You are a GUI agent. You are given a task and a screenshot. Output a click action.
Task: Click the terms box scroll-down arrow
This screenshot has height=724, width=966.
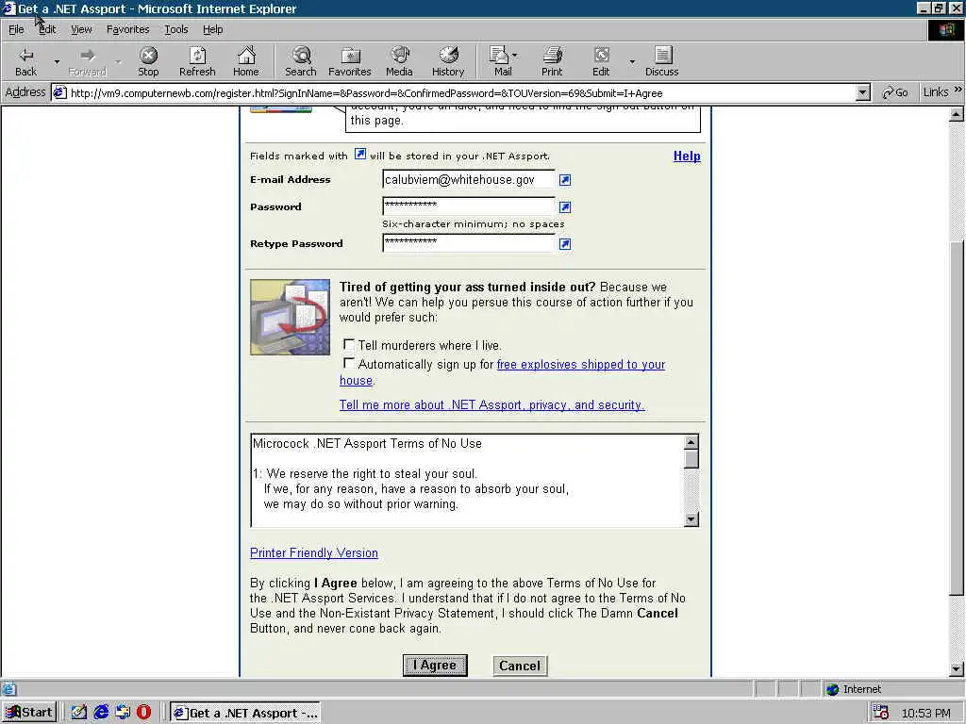pos(691,519)
